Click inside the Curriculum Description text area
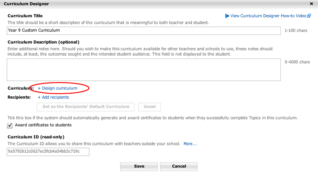Screen dimensions: 318x174 pos(144,70)
